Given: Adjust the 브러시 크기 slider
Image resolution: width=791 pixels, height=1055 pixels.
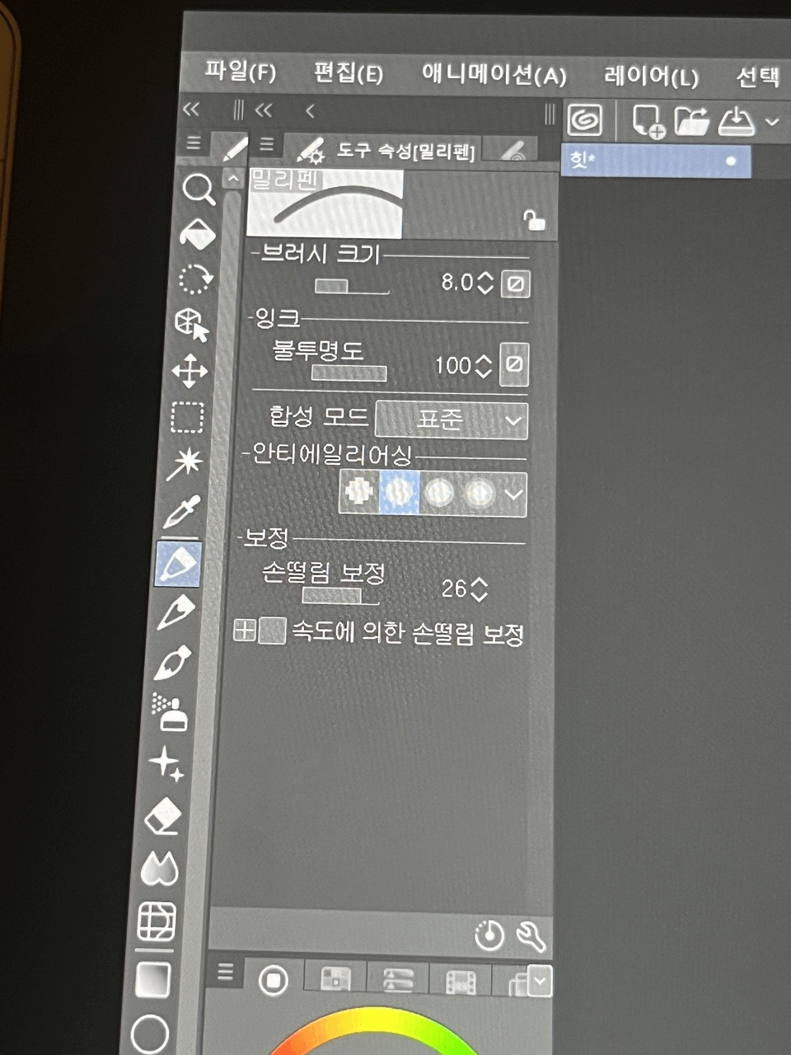Looking at the screenshot, I should 352,286.
